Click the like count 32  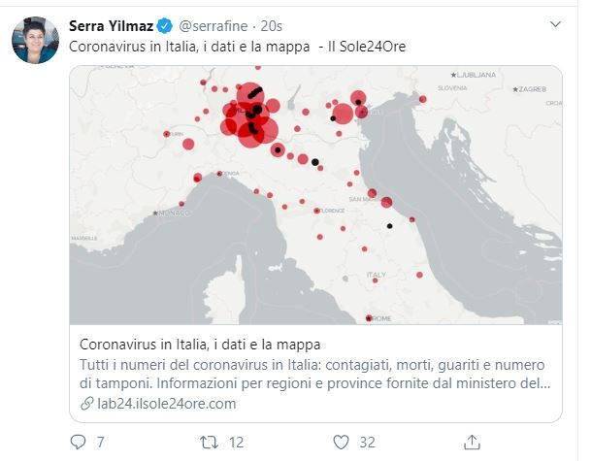coord(367,442)
